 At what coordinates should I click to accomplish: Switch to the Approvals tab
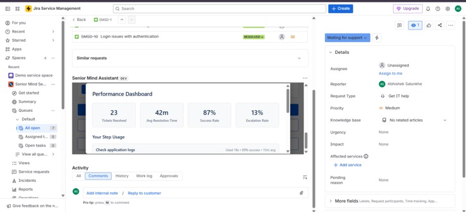coord(169,176)
